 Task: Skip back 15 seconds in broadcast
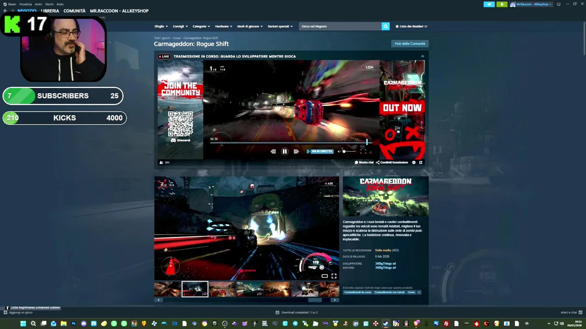click(x=273, y=151)
